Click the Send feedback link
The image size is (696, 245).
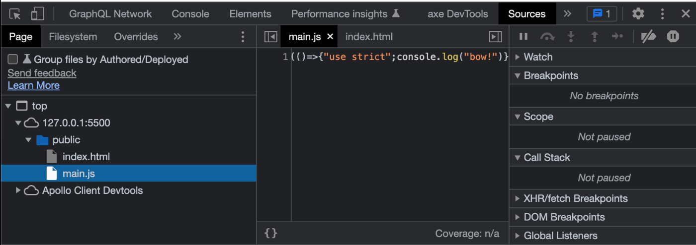42,73
